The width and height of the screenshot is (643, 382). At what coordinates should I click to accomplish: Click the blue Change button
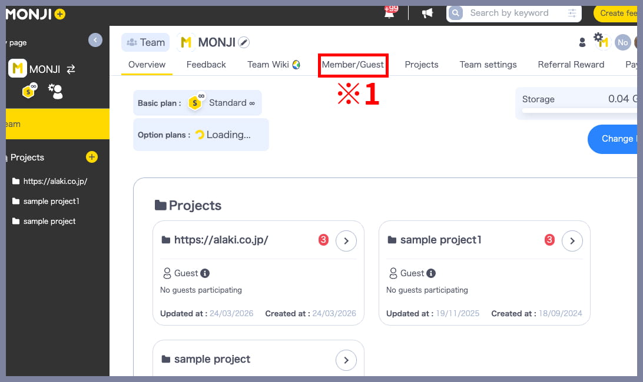(x=612, y=139)
